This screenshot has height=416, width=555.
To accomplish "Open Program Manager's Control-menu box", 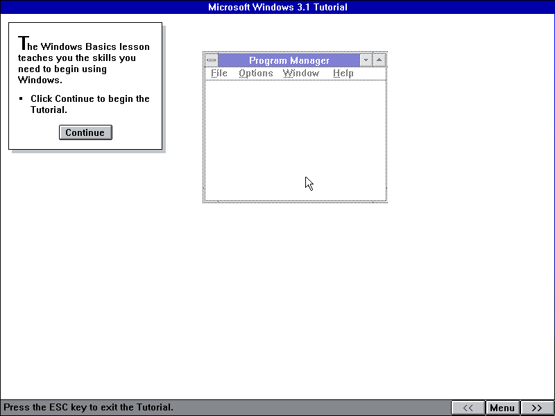I will [x=212, y=60].
